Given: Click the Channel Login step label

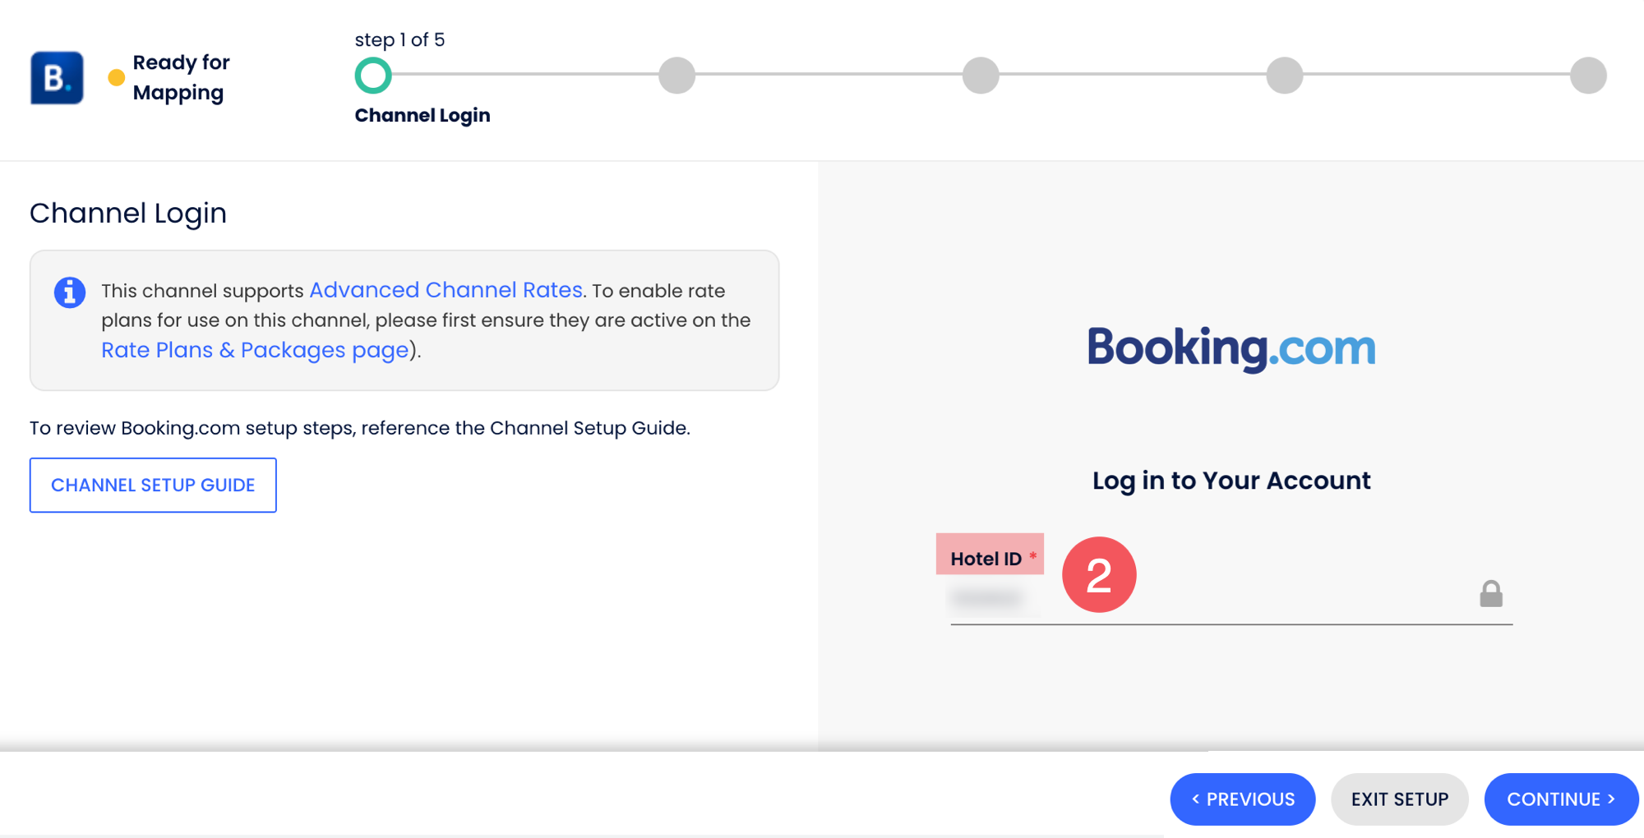Looking at the screenshot, I should 422,116.
